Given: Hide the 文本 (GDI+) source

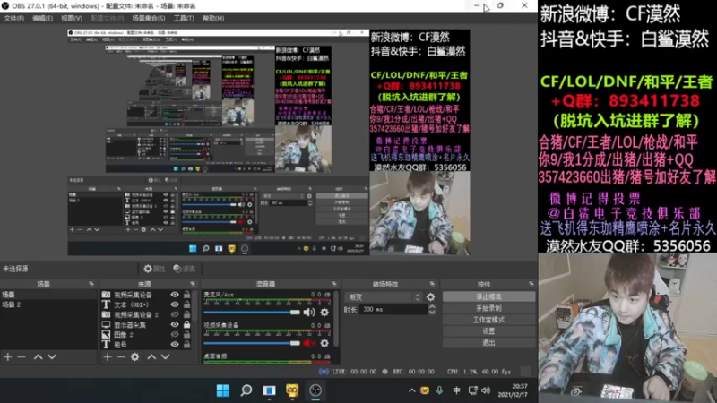Looking at the screenshot, I should click(175, 304).
